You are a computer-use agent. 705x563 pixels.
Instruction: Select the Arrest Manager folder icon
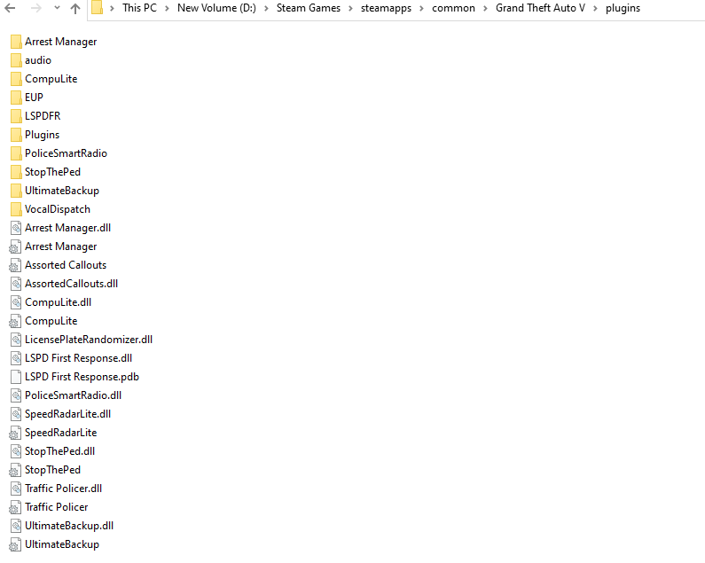(x=16, y=42)
